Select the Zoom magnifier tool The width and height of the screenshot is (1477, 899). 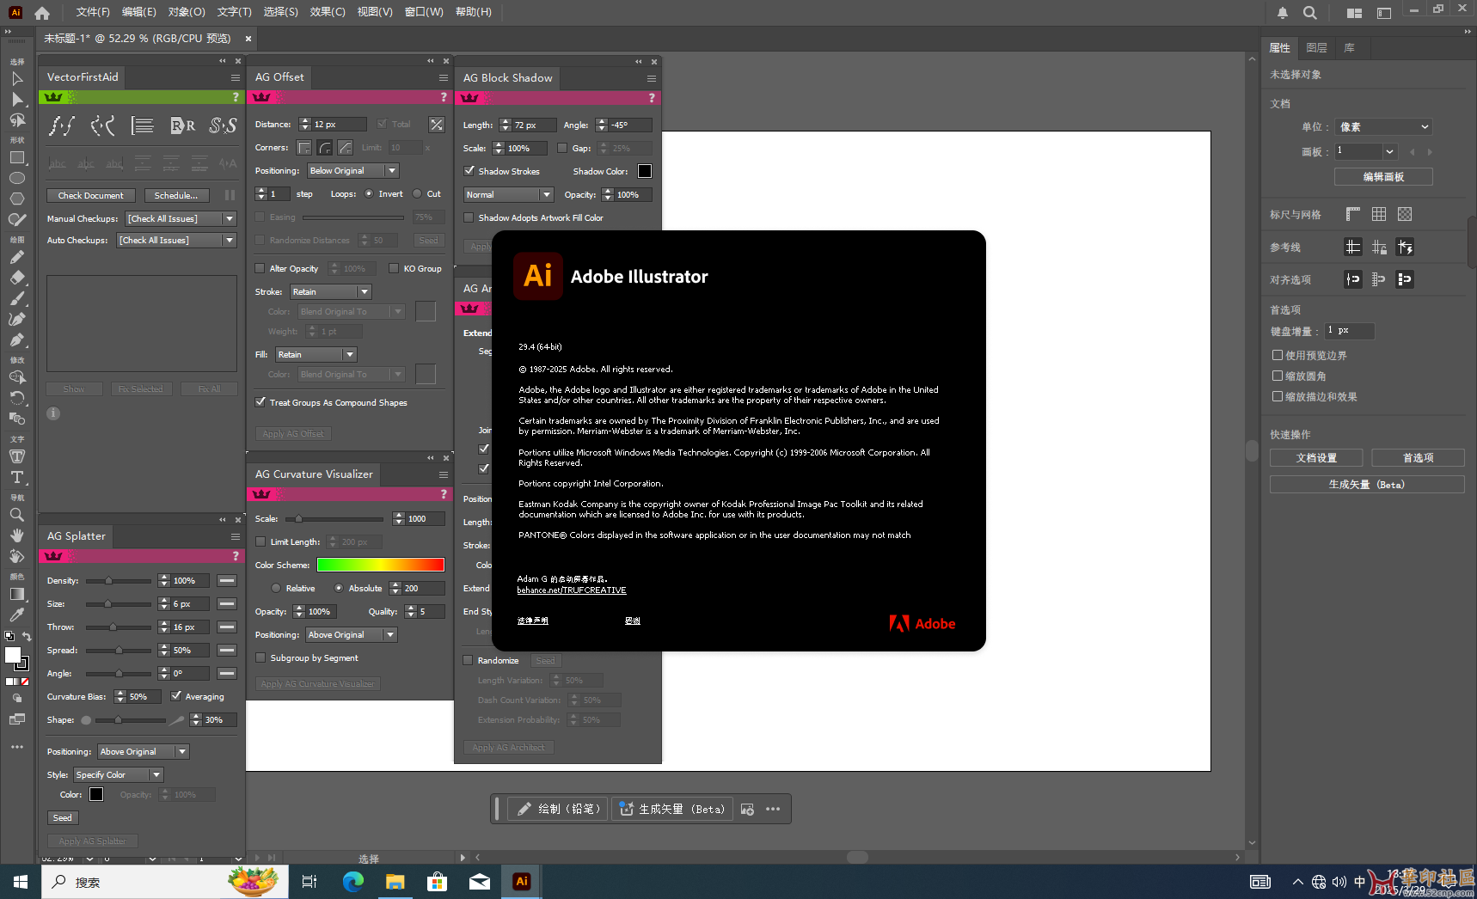pyautogui.click(x=16, y=515)
